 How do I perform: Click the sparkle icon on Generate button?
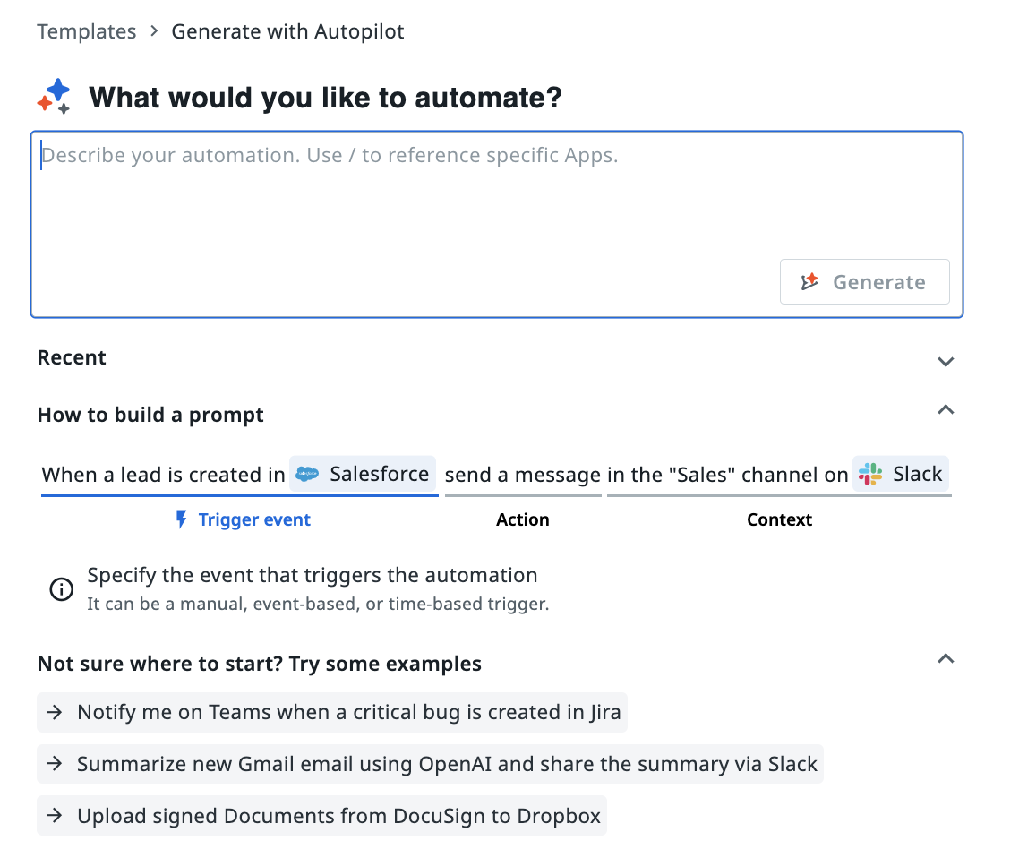pos(810,282)
